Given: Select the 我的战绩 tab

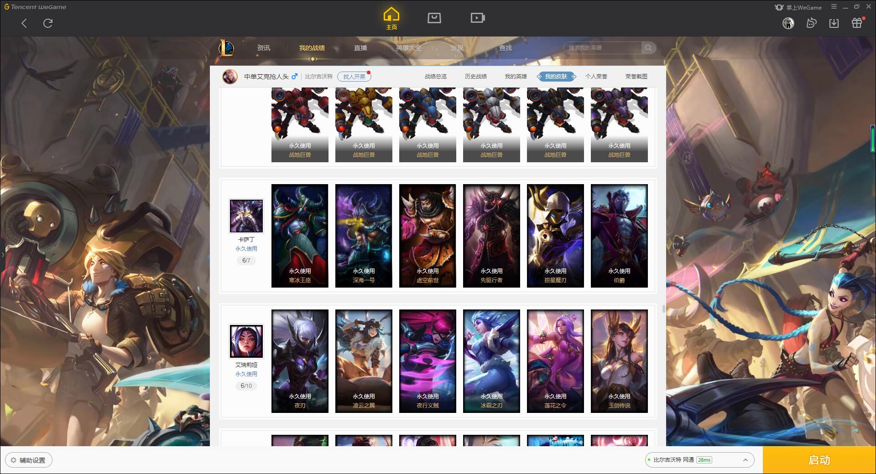Looking at the screenshot, I should 312,48.
